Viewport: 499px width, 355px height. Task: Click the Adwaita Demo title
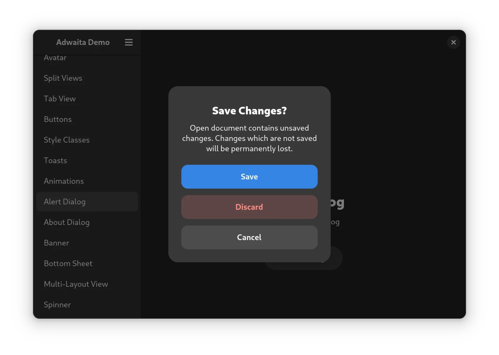click(83, 42)
